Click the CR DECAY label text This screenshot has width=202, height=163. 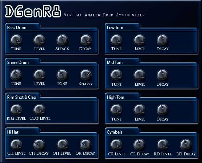point(140,154)
